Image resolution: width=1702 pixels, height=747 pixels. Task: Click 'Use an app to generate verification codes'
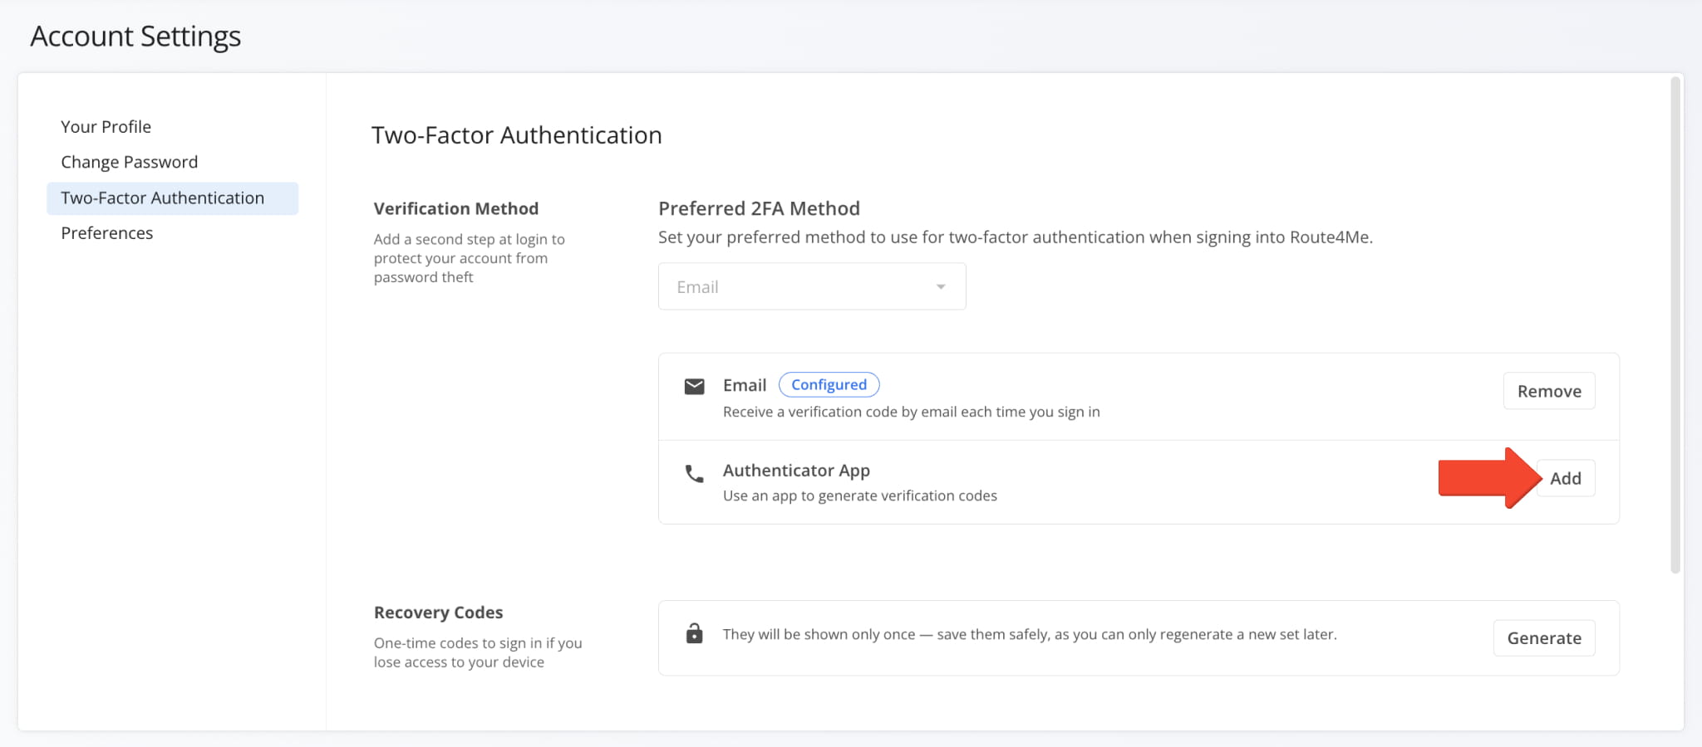(860, 496)
